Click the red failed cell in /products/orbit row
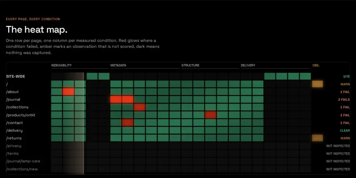The image size is (356, 178). (210, 115)
